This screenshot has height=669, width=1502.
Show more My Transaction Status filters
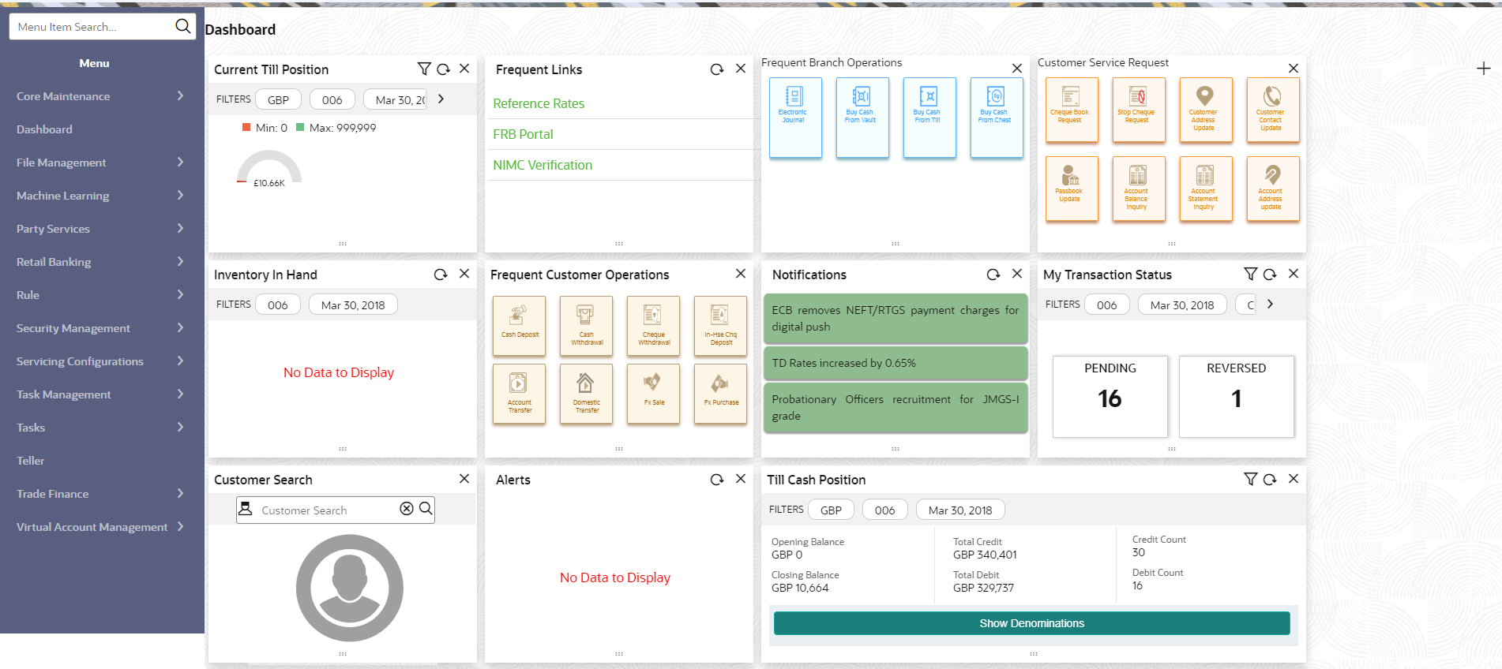[x=1270, y=304]
